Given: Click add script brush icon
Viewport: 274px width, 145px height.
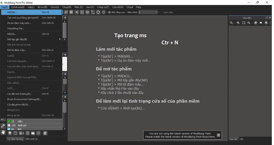Looking at the screenshot, I should (x=28, y=133).
